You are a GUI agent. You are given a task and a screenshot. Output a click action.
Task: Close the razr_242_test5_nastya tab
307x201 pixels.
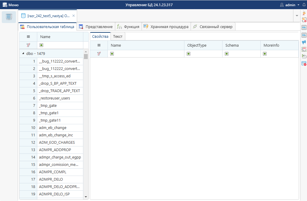point(74,16)
